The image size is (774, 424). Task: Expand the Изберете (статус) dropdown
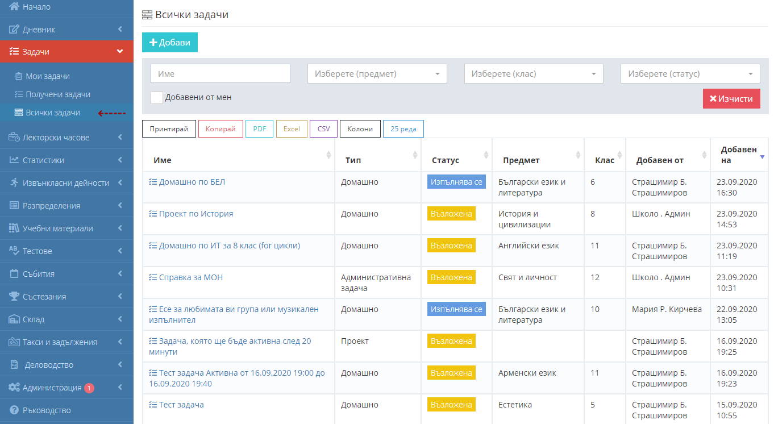[689, 73]
